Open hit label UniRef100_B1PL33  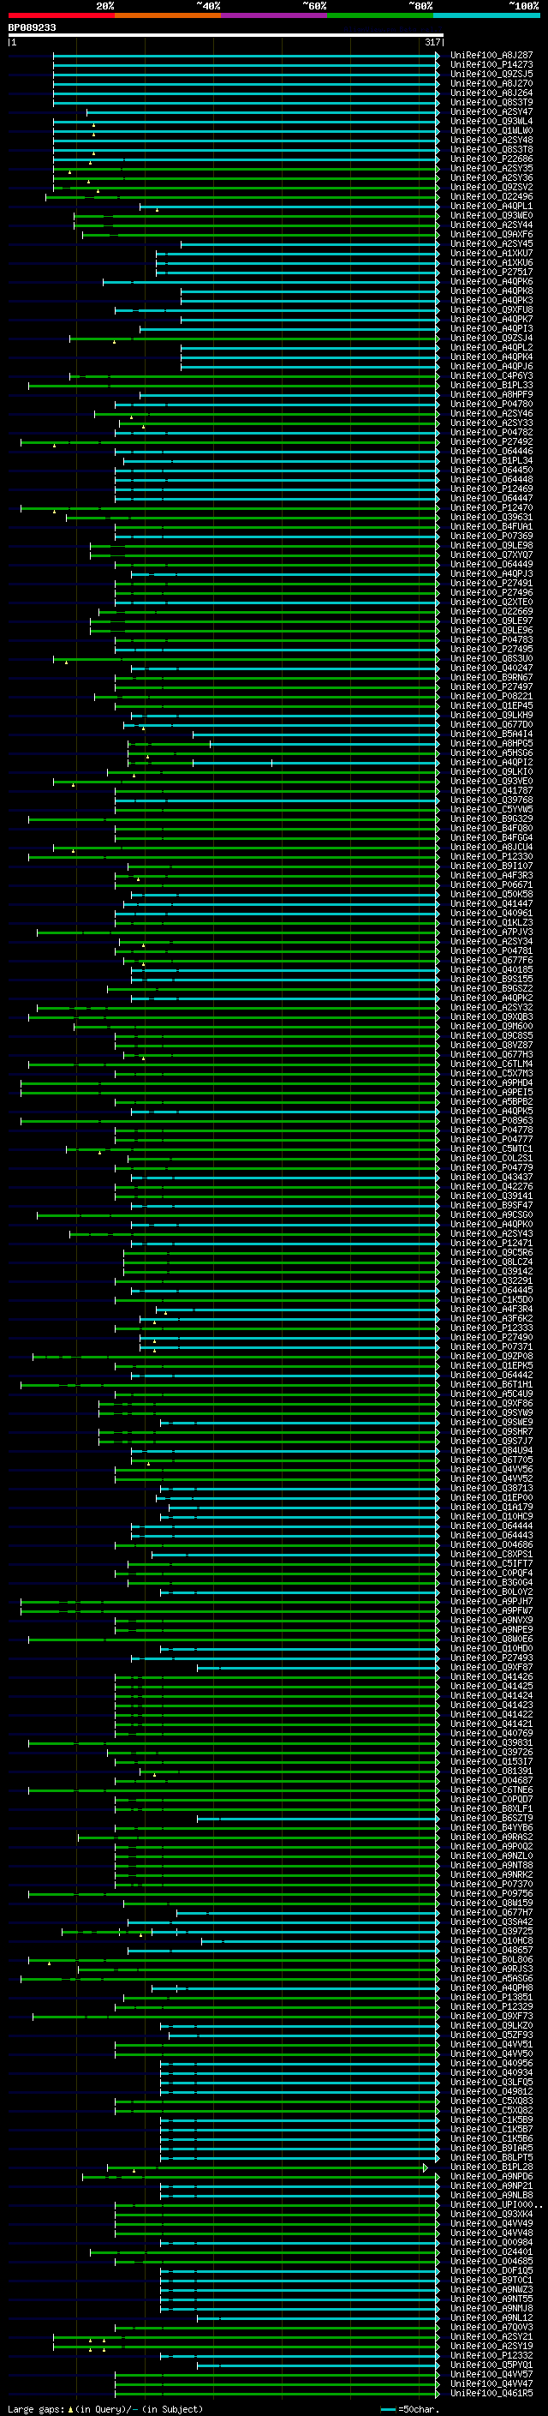[x=491, y=386]
